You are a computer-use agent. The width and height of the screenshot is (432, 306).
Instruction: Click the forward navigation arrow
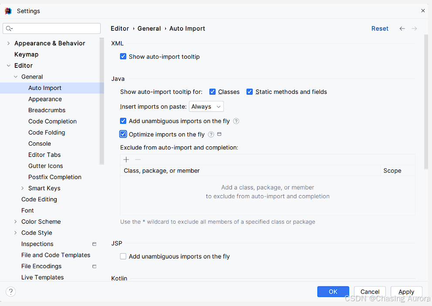click(414, 29)
